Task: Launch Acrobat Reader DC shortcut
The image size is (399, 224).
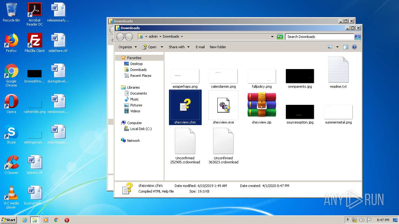Action: pyautogui.click(x=35, y=14)
